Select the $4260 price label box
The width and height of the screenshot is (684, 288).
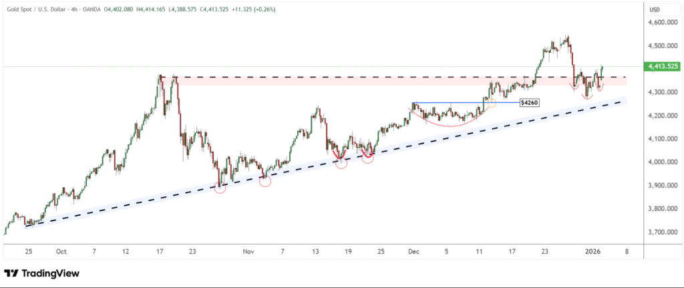tap(529, 102)
